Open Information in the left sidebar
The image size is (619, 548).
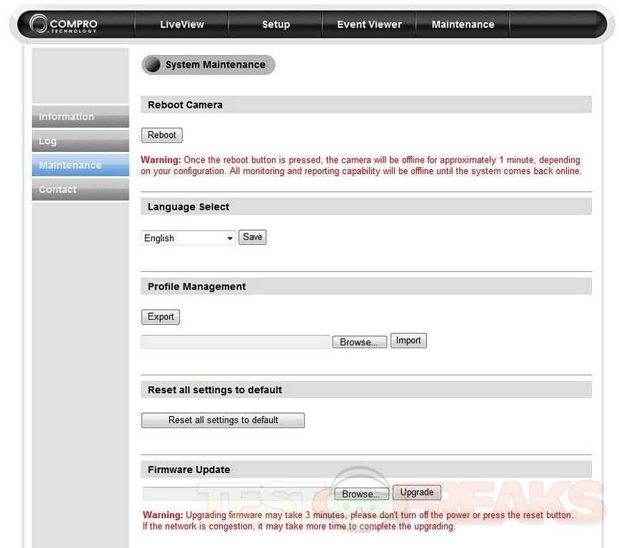[x=80, y=117]
